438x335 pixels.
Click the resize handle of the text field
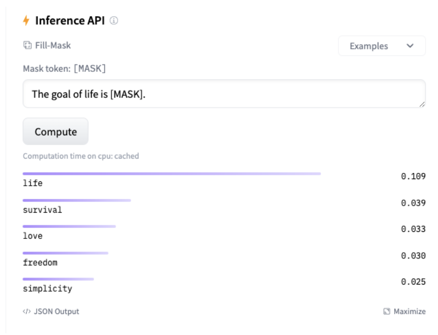click(422, 104)
